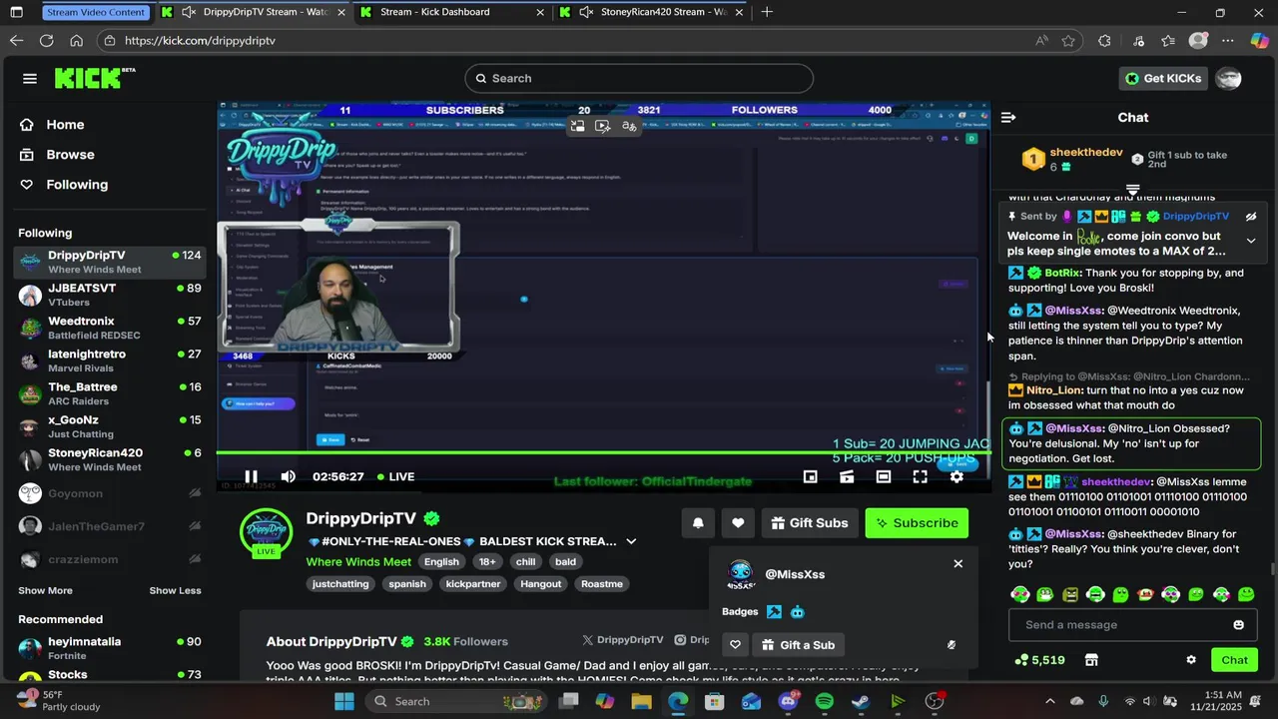Toggle theater mode in video player

coord(884,476)
